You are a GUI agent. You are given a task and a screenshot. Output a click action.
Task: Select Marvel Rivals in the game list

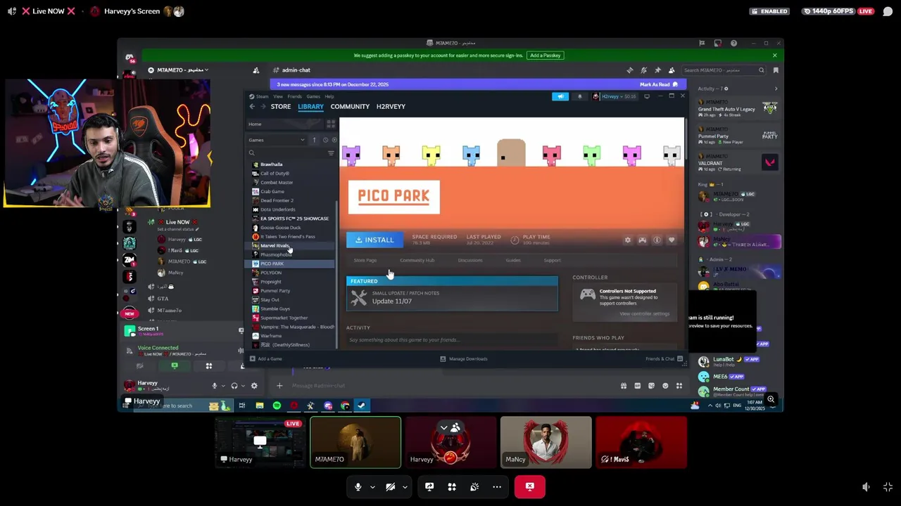(x=275, y=245)
